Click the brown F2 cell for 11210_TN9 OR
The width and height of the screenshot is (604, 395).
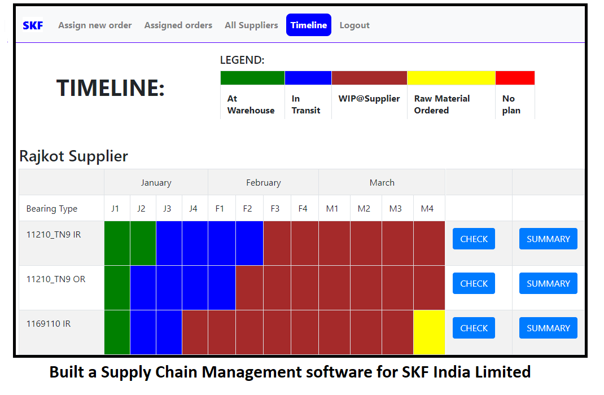tap(250, 288)
